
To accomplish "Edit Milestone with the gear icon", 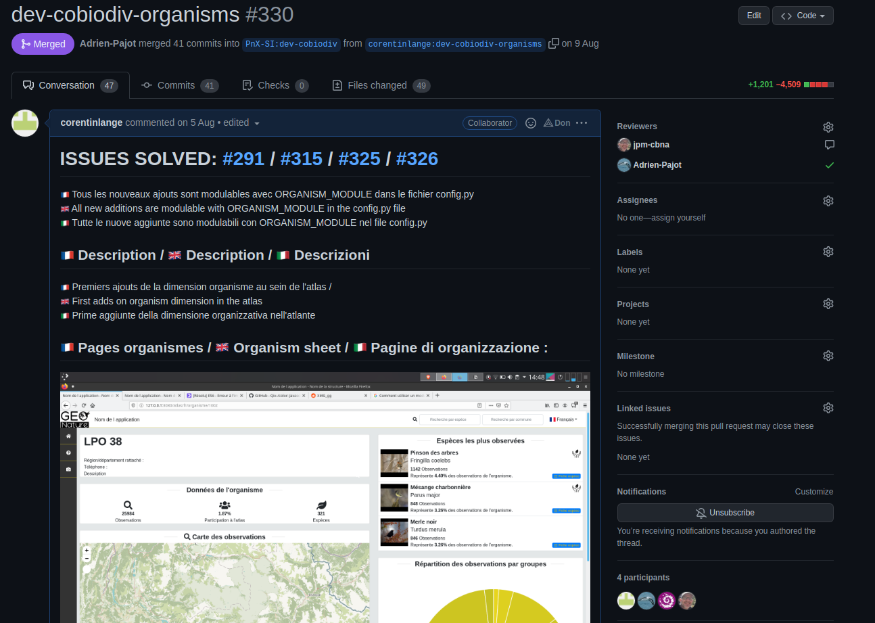I will tap(828, 356).
